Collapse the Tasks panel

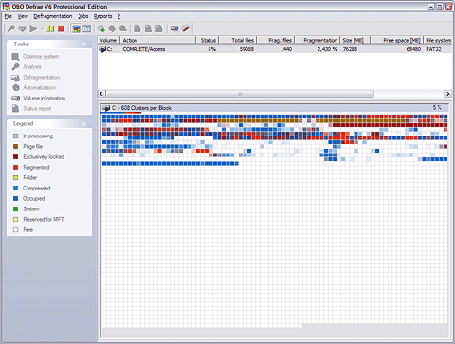pos(84,45)
